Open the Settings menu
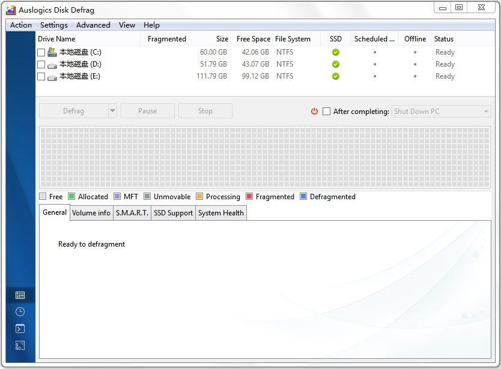The width and height of the screenshot is (501, 369). (x=54, y=25)
